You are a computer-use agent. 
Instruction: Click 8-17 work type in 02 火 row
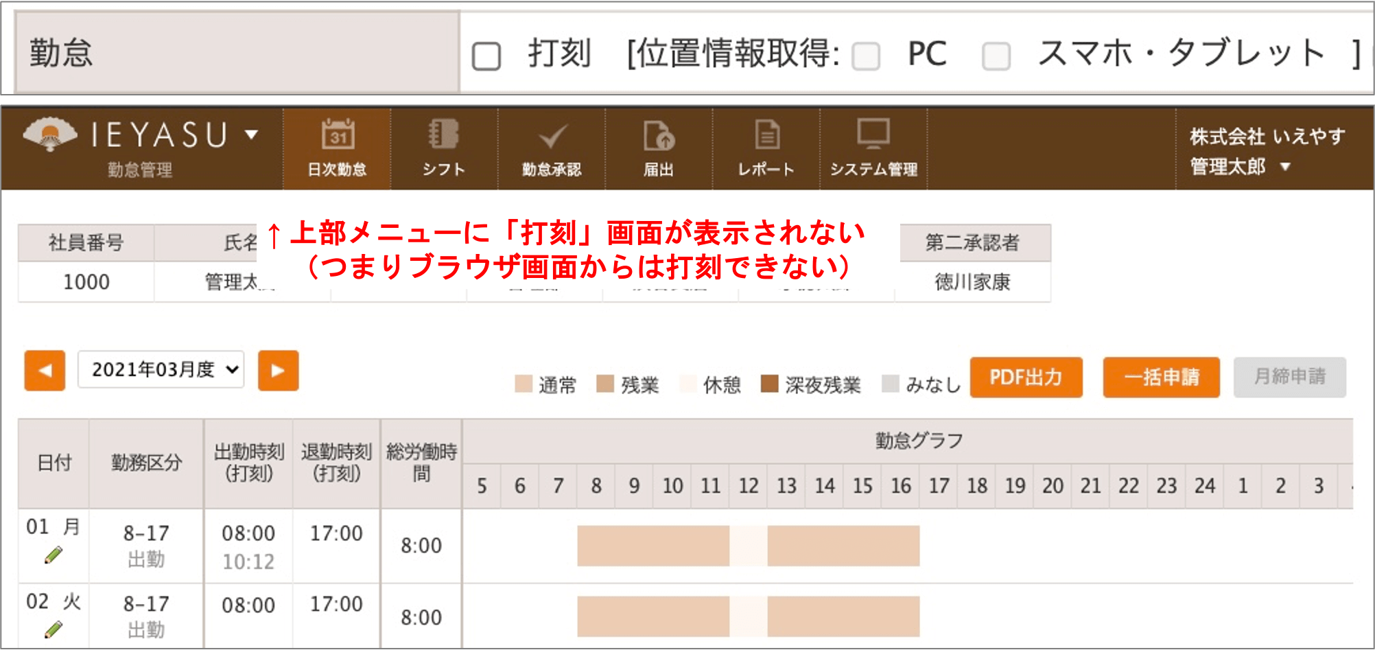point(146,604)
